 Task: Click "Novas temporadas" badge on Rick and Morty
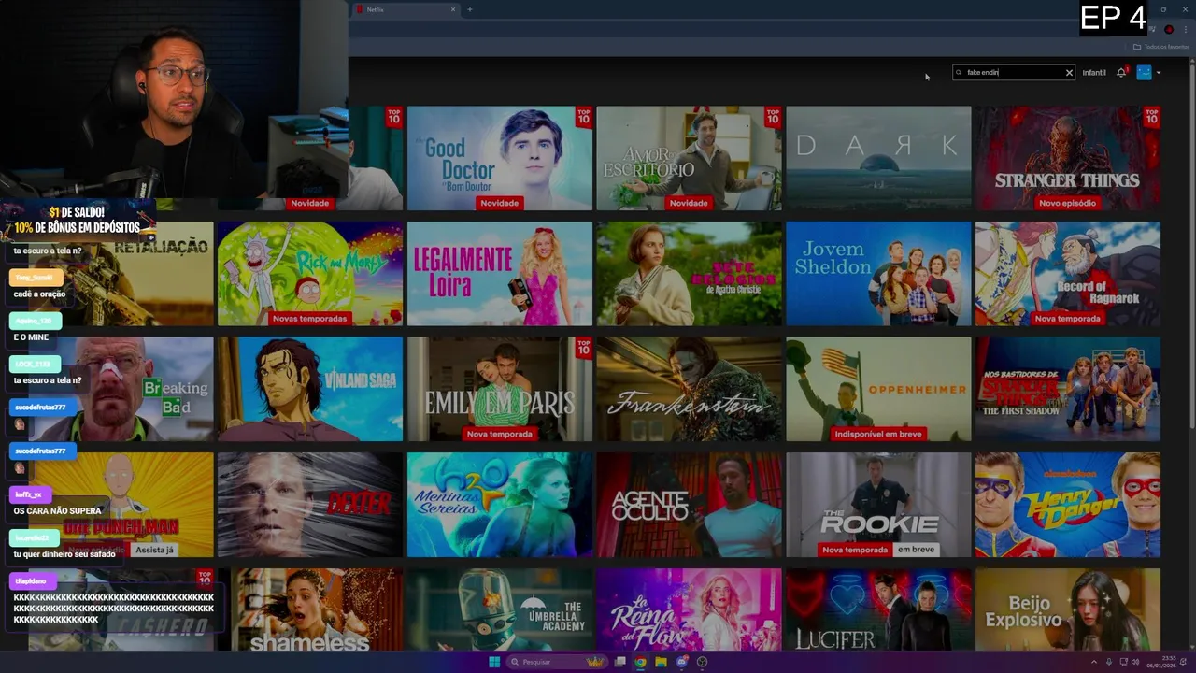pos(309,319)
